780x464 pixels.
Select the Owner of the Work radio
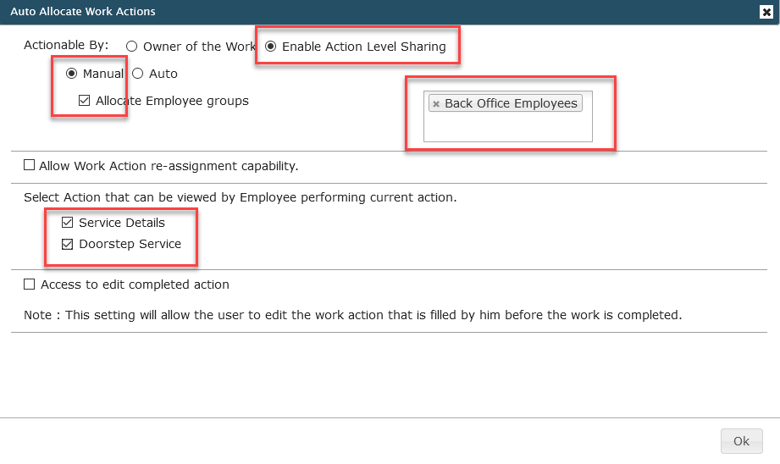click(x=132, y=47)
